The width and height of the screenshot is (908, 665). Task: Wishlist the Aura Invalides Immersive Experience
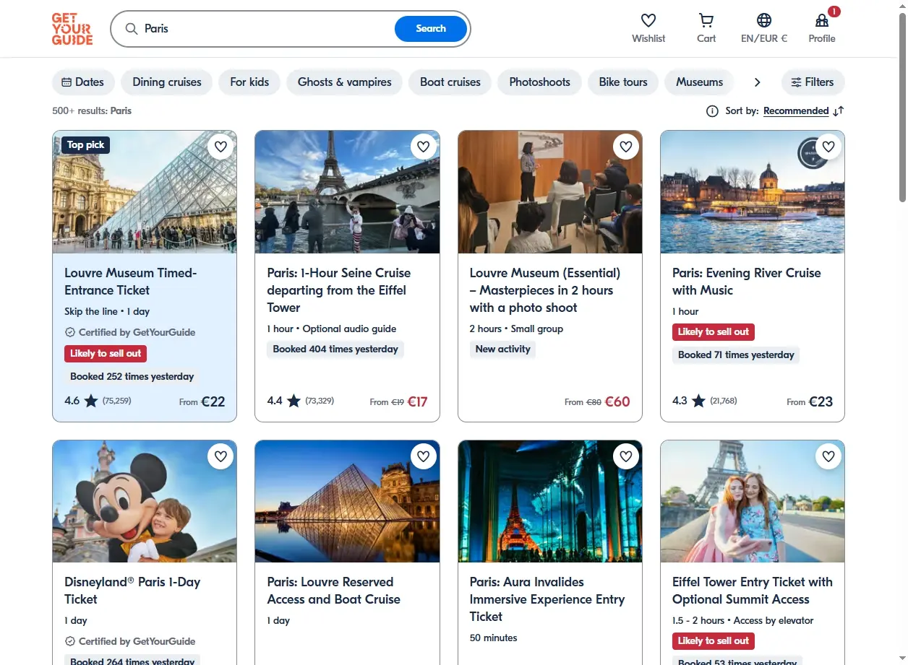(626, 456)
